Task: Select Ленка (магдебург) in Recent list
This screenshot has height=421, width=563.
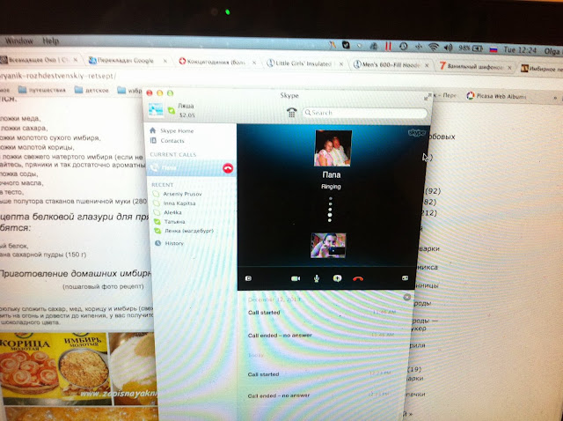Action: pos(189,231)
